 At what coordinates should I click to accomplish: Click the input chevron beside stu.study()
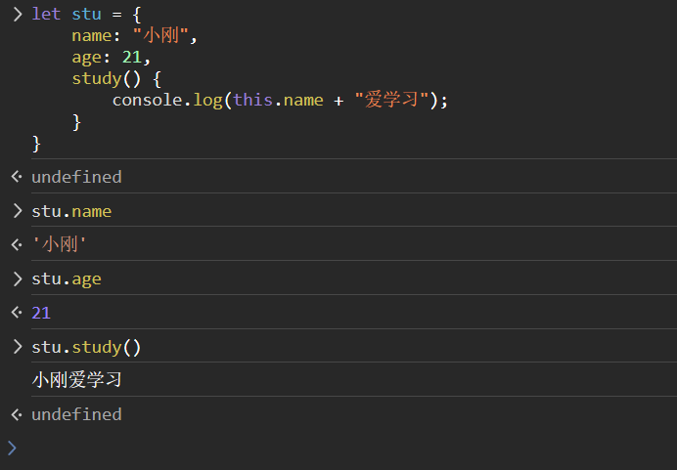coord(17,347)
